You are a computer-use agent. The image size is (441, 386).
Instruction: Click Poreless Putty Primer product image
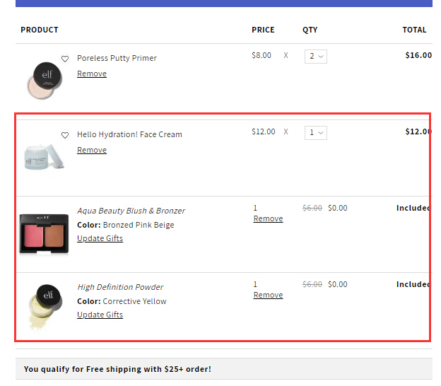pyautogui.click(x=45, y=80)
